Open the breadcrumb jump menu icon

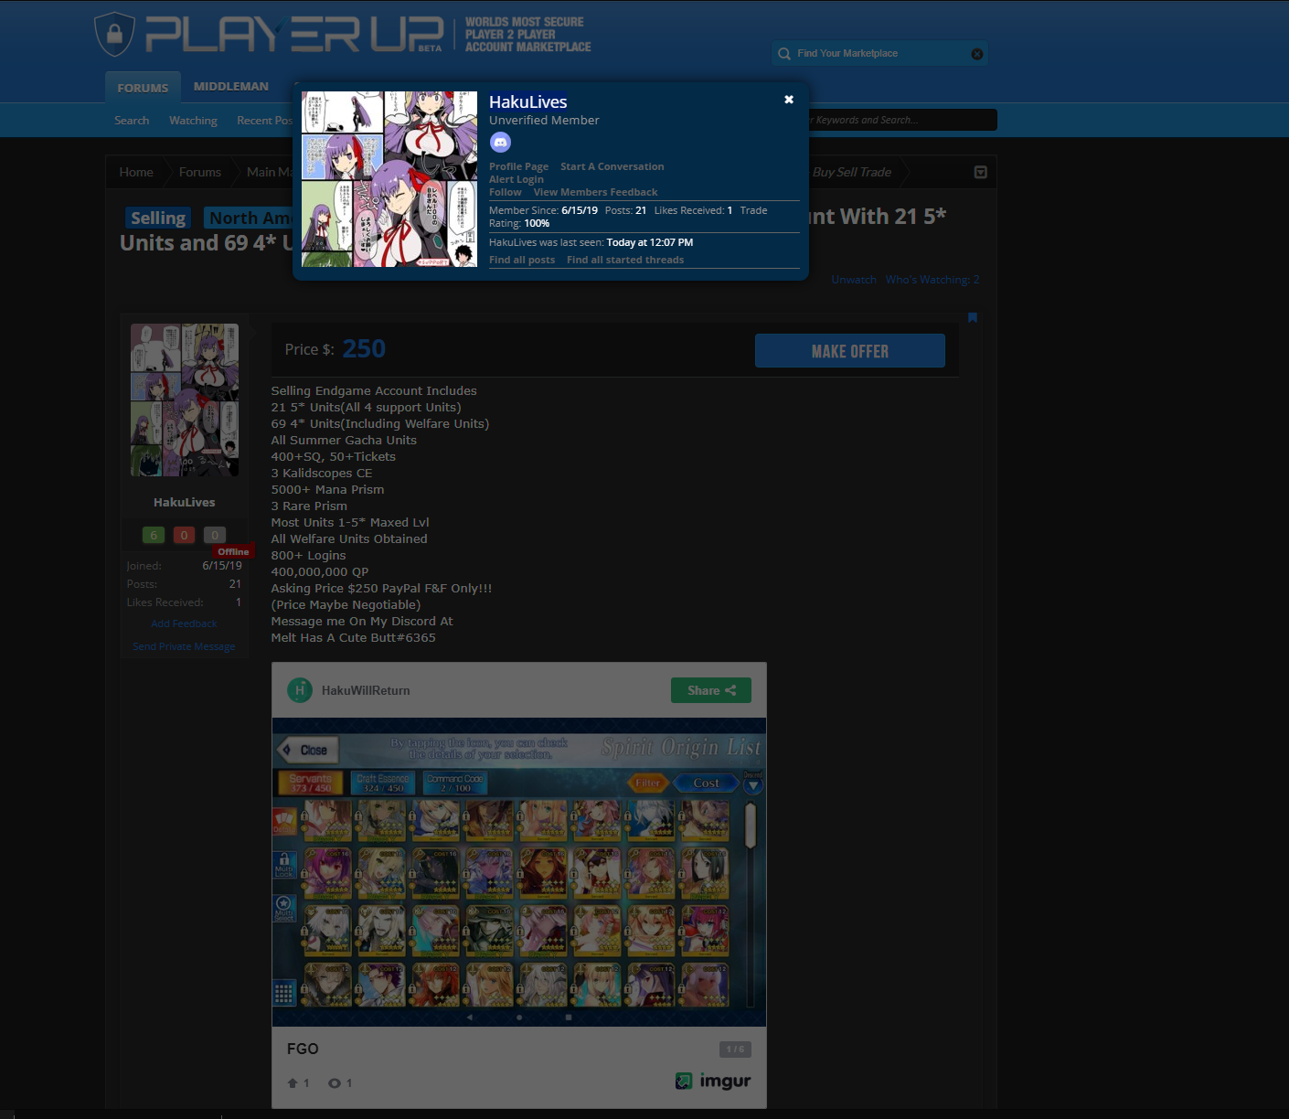click(x=980, y=172)
